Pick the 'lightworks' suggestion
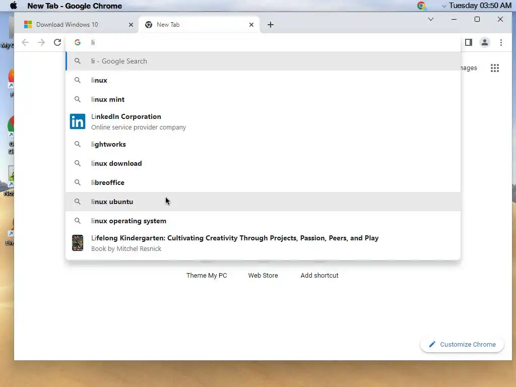Image resolution: width=516 pixels, height=387 pixels. [263, 144]
